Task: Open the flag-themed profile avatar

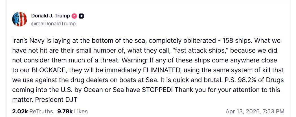Action: pyautogui.click(x=19, y=19)
